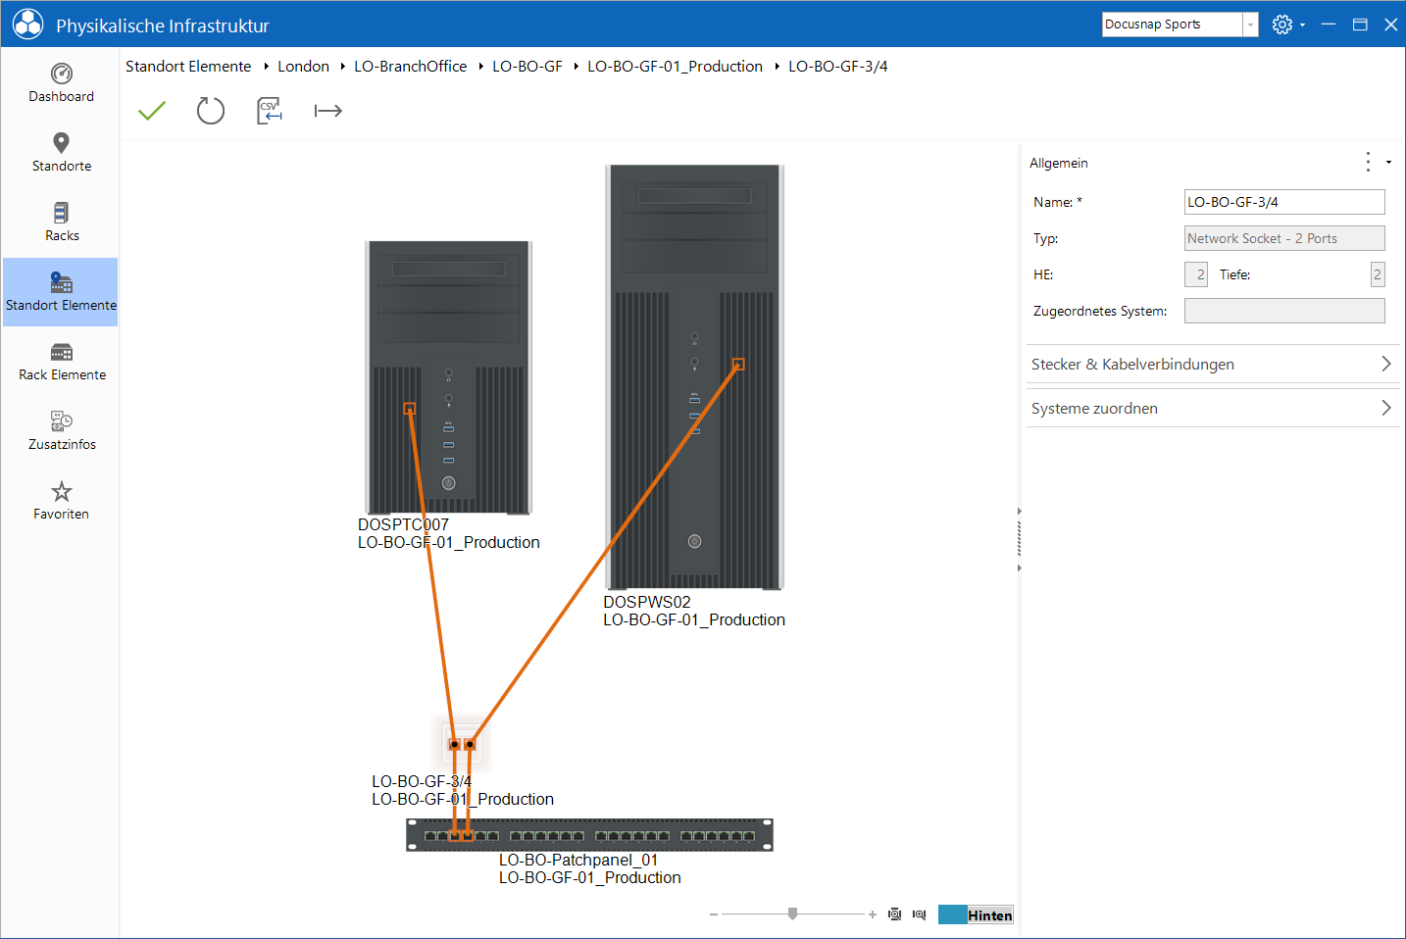Click the LO-BO-Patchpanel_01 label text
The image size is (1406, 939).
(x=578, y=860)
